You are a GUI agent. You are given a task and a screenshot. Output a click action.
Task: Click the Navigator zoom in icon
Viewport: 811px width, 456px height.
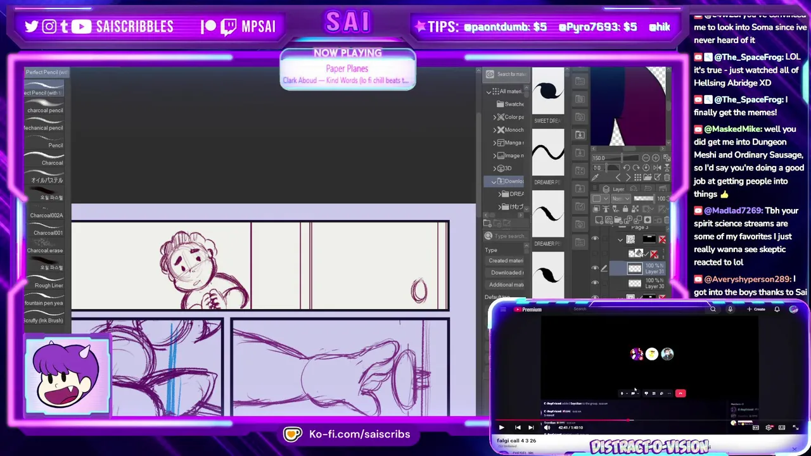[x=655, y=158]
